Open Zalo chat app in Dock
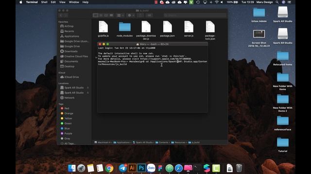 point(151,168)
